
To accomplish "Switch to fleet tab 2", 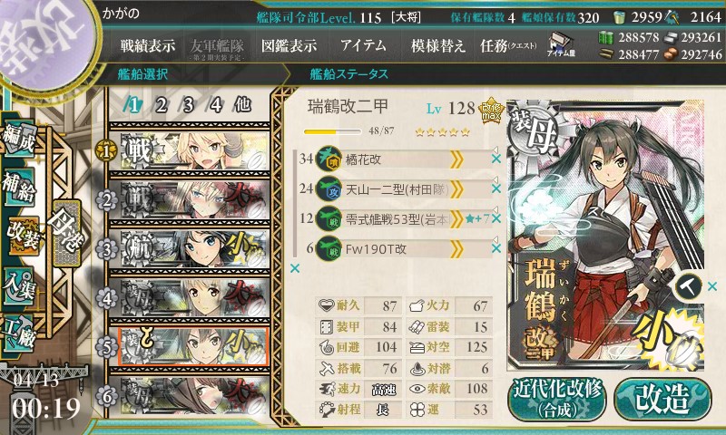I will (162, 105).
